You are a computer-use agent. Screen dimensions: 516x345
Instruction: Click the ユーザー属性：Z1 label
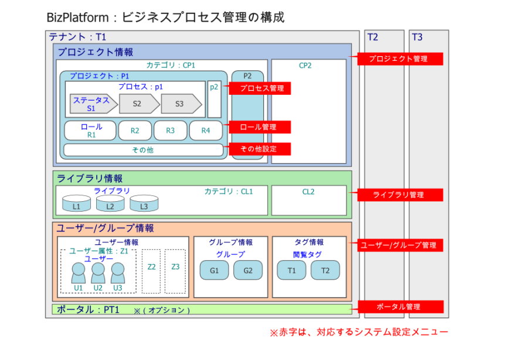(x=99, y=251)
